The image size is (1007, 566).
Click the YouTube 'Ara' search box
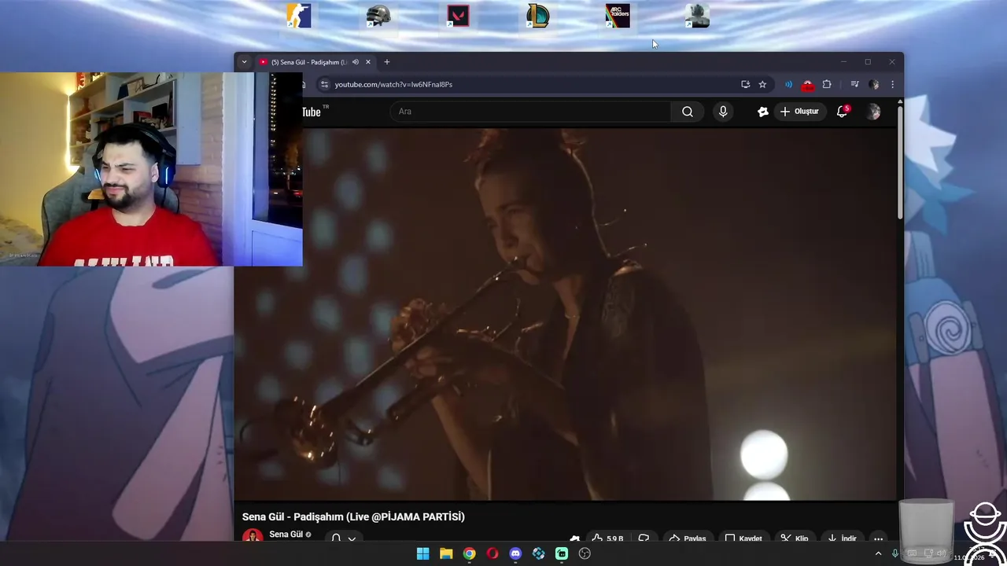pos(530,112)
